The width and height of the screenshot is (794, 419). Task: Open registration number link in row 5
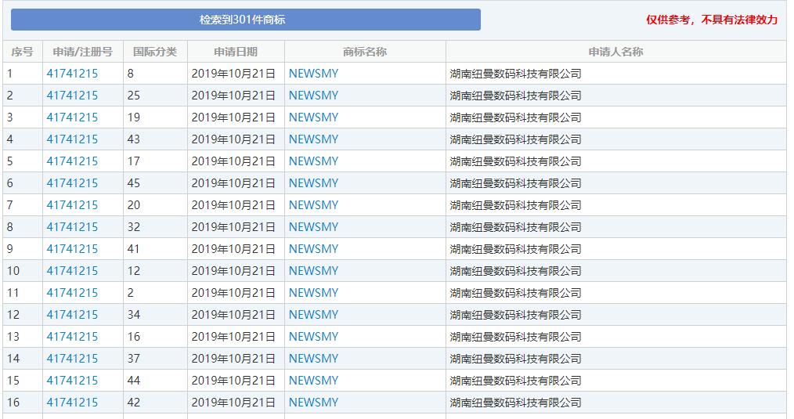click(72, 161)
